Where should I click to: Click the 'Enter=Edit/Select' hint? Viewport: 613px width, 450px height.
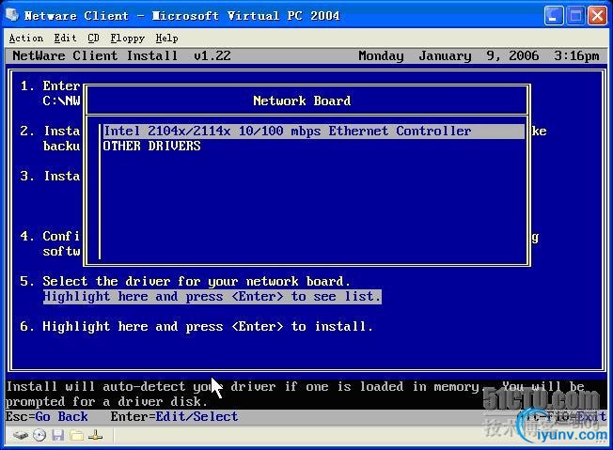tap(174, 416)
